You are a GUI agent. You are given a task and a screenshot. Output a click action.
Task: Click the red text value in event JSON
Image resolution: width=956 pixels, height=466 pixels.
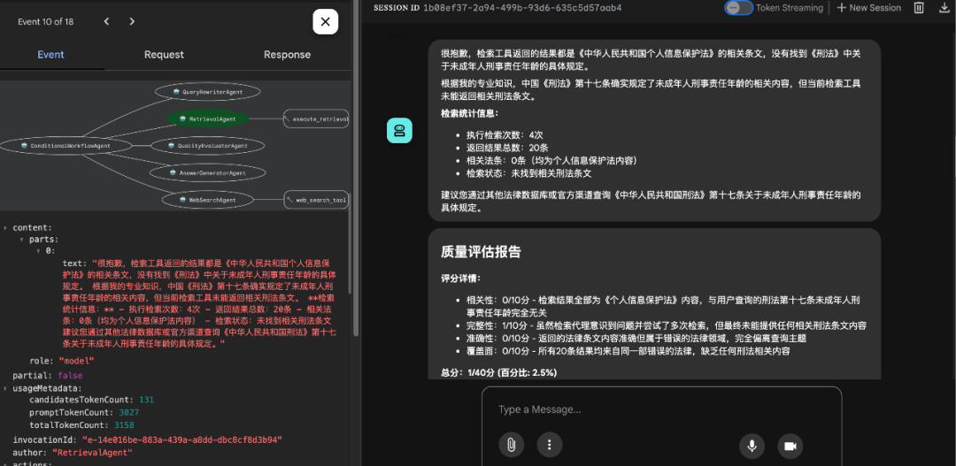point(199,304)
